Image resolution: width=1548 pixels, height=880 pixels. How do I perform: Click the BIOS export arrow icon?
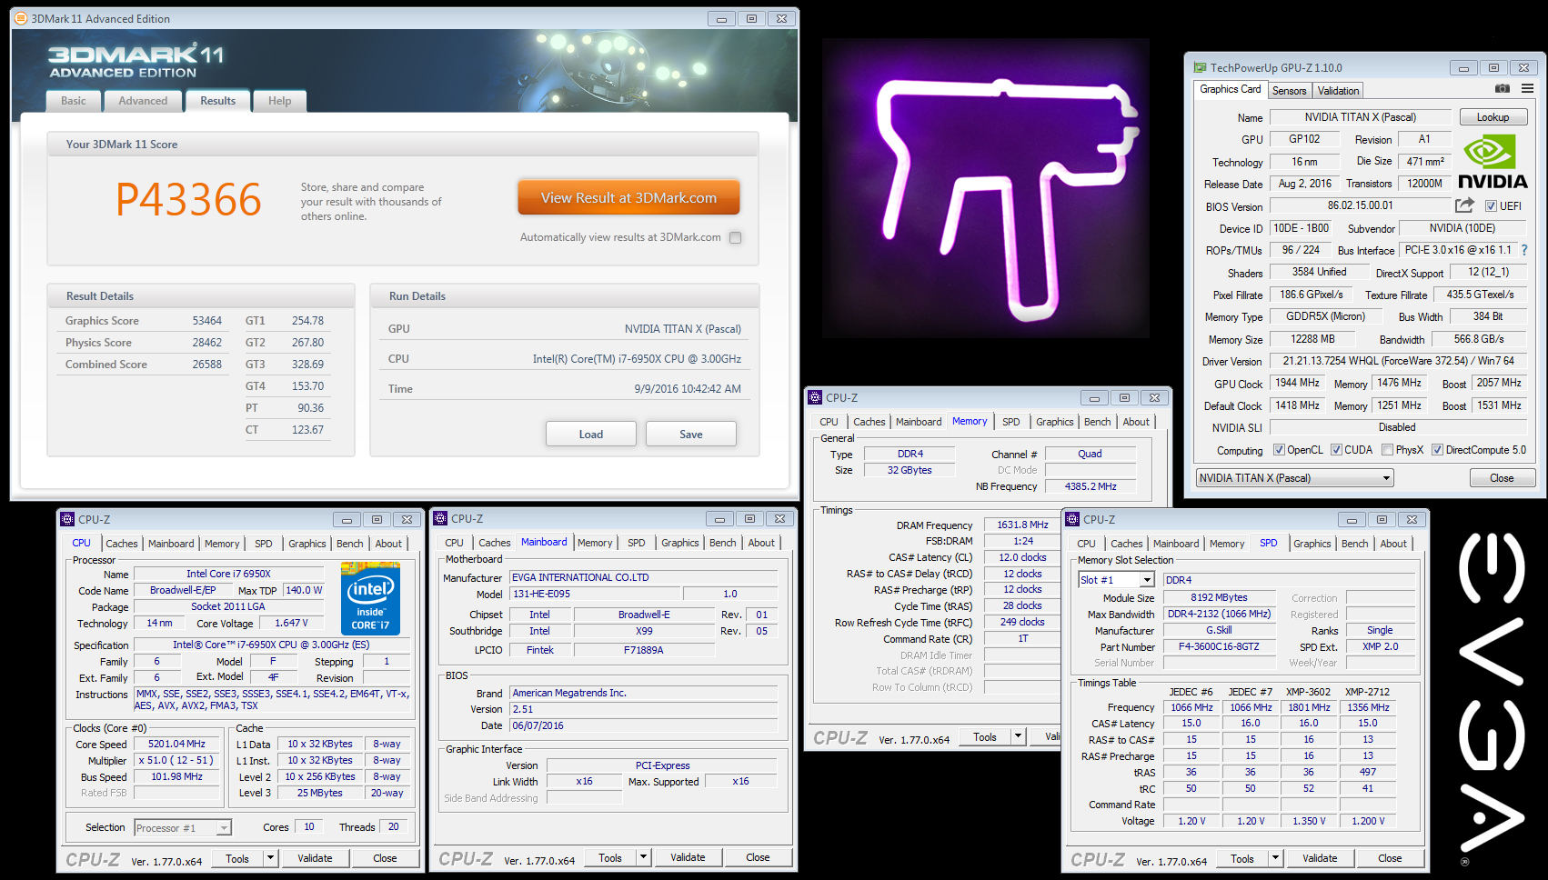click(x=1463, y=205)
